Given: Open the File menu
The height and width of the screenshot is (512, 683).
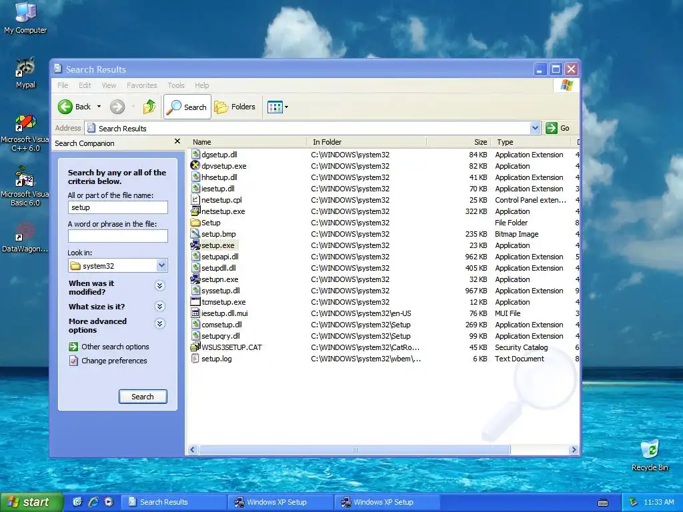Looking at the screenshot, I should (x=63, y=85).
